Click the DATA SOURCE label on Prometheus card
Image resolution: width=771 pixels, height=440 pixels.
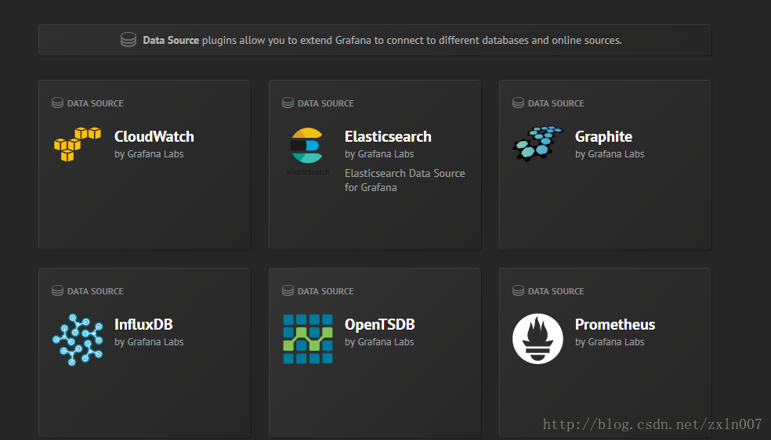pyautogui.click(x=556, y=292)
